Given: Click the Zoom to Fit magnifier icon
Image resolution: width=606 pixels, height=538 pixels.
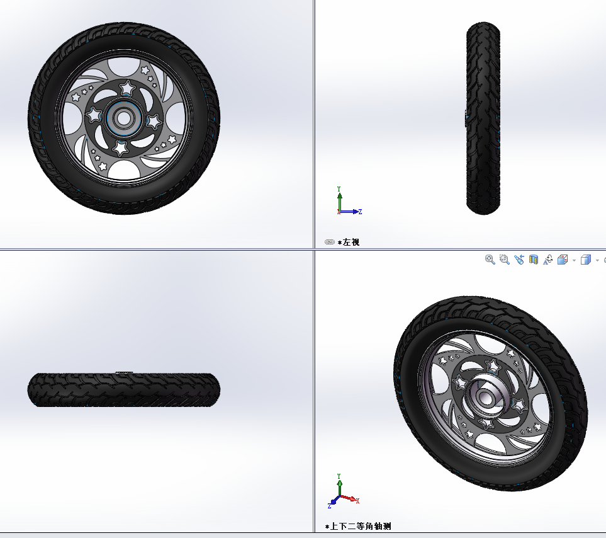Looking at the screenshot, I should pos(490,260).
